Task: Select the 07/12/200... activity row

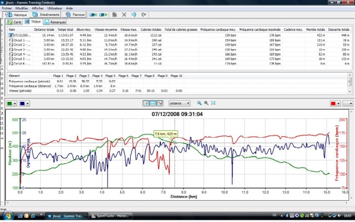Action: point(179,36)
